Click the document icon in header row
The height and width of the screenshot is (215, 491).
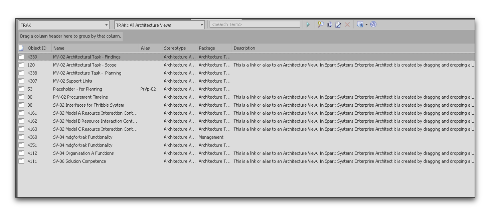[x=21, y=48]
